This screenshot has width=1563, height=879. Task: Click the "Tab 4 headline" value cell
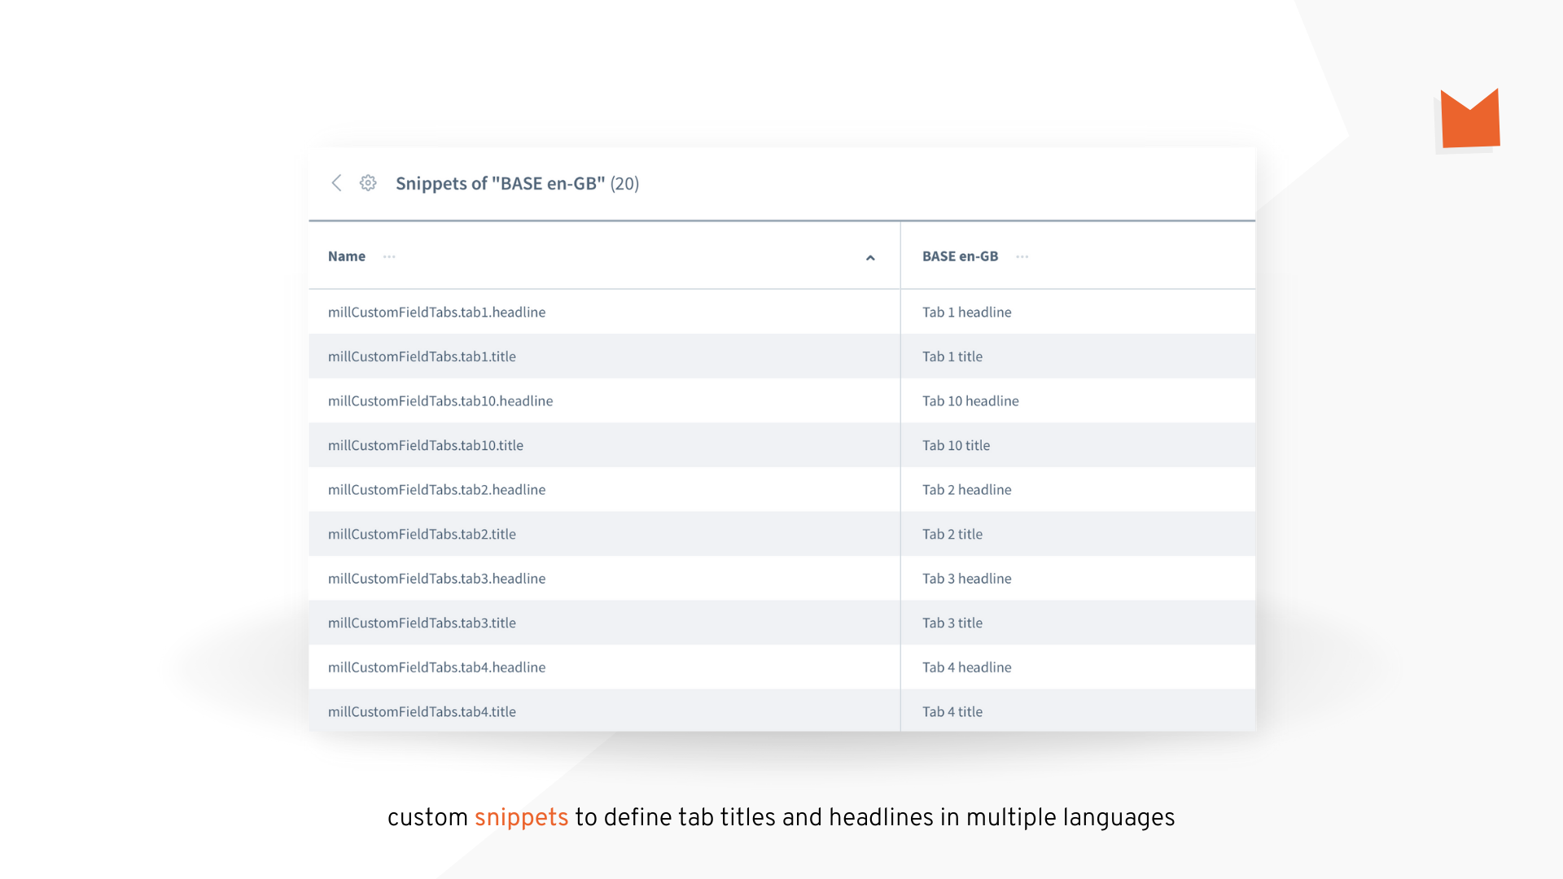[x=1078, y=667]
